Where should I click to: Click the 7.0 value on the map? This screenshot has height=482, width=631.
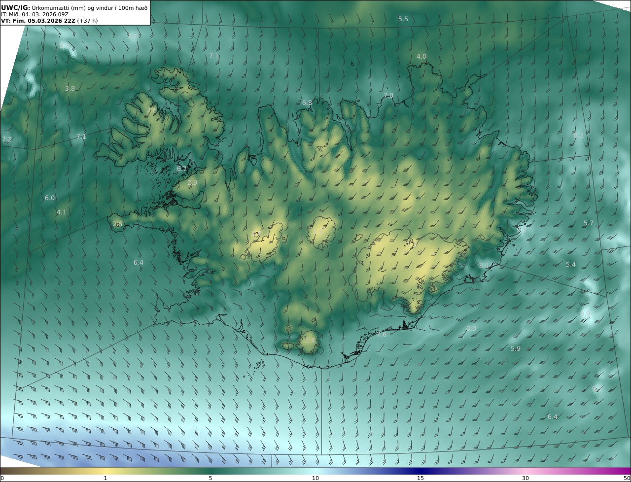point(388,95)
